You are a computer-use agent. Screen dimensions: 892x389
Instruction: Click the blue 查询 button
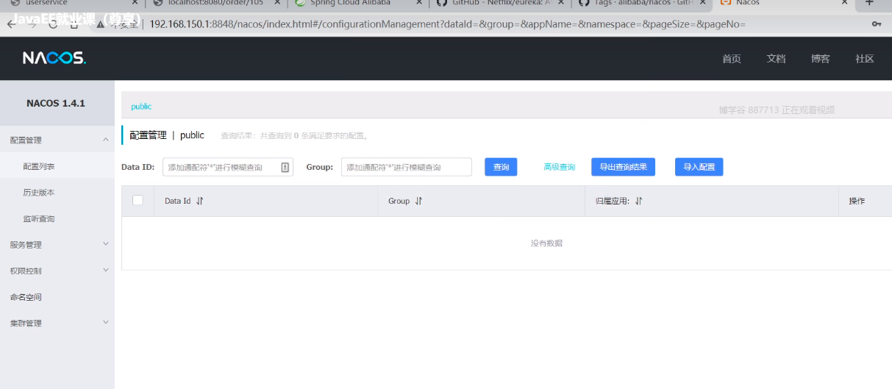pyautogui.click(x=501, y=167)
